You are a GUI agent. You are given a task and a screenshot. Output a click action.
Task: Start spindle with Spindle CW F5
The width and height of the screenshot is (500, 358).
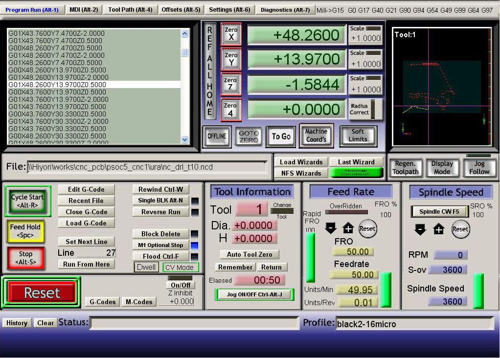(x=439, y=212)
